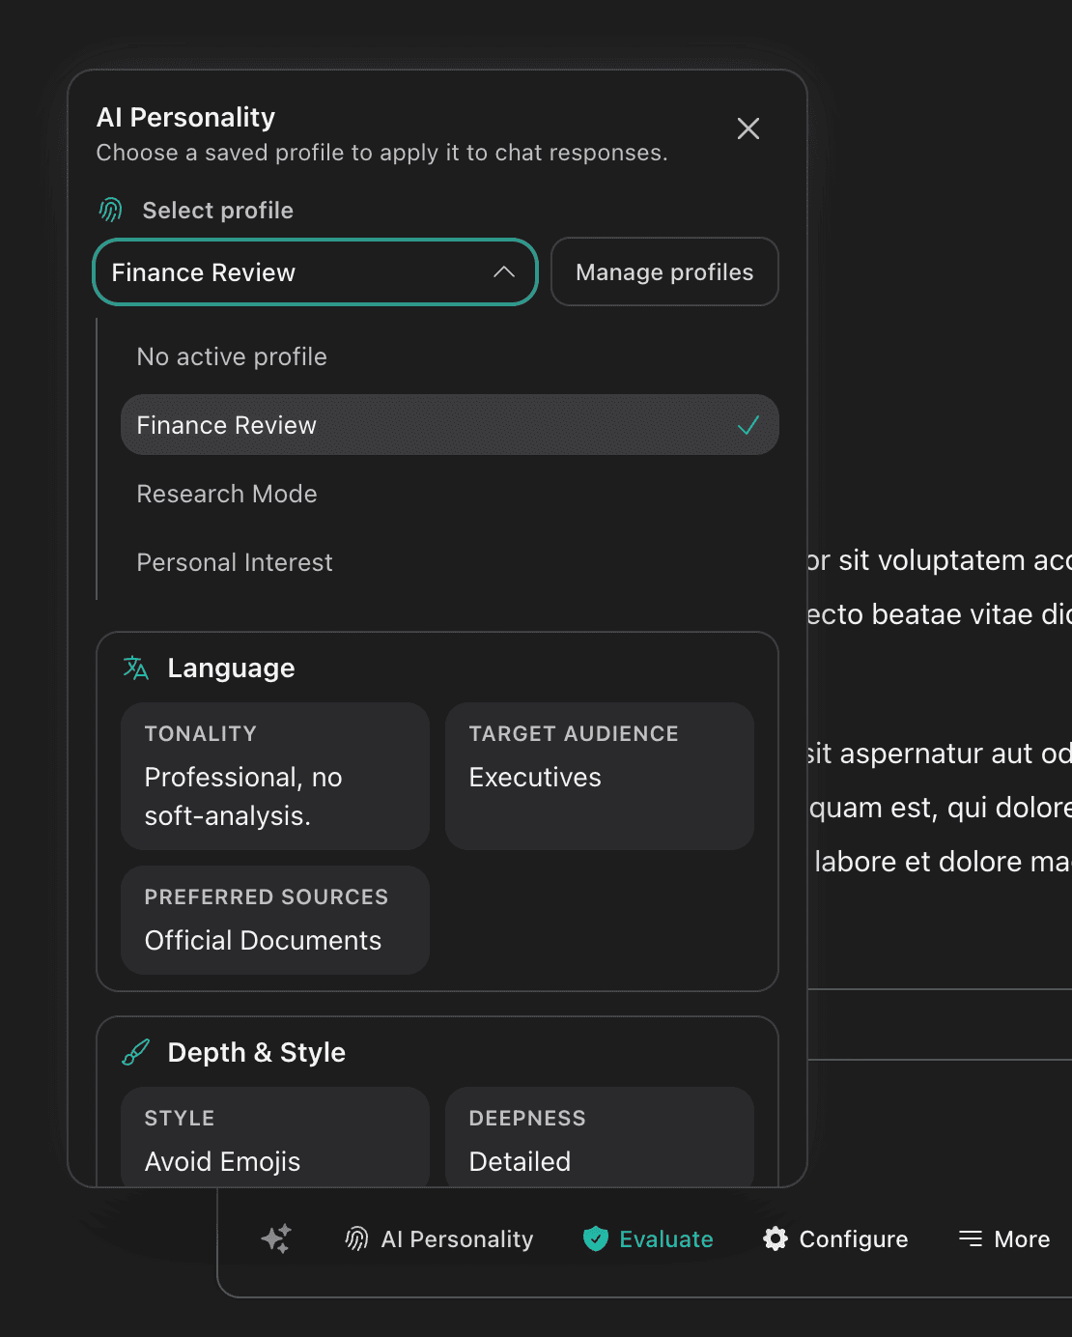The width and height of the screenshot is (1072, 1337).
Task: Open the Style Avoid Emojis card
Action: point(275,1137)
